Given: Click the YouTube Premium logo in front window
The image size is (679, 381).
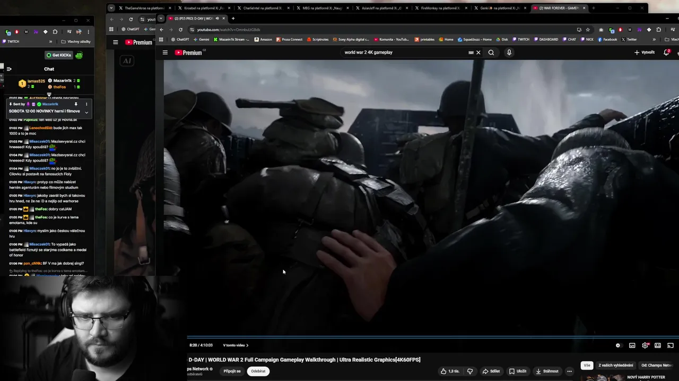Looking at the screenshot, I should pyautogui.click(x=188, y=52).
